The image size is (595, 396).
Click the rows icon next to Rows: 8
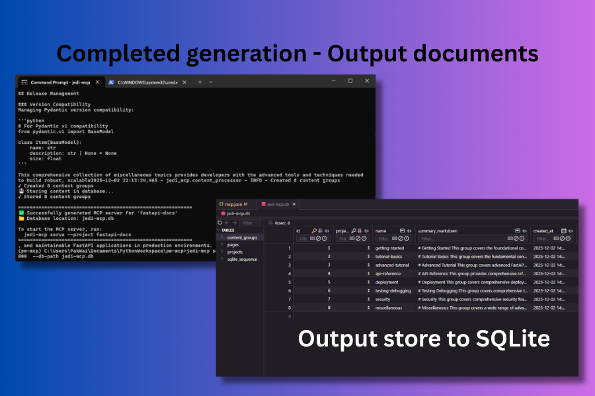click(270, 223)
